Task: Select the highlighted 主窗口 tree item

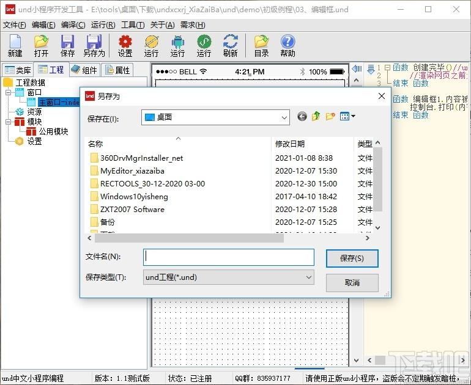Action: click(59, 102)
